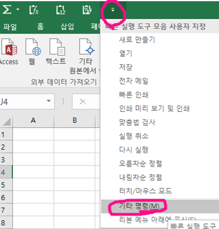
Task: Select row 4 header
Action: [x=6, y=172]
